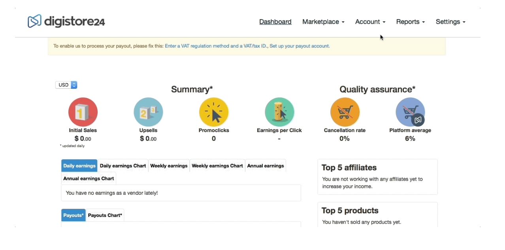
Task: Switch to the Daily earnings Chart tab
Action: [123, 166]
